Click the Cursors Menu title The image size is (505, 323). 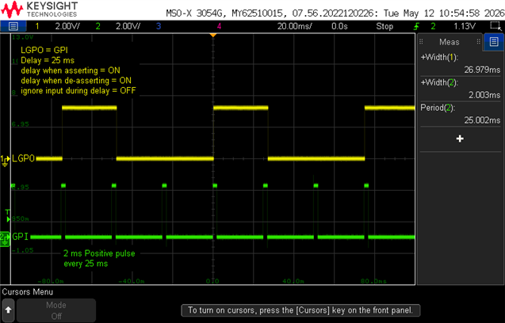coord(28,292)
